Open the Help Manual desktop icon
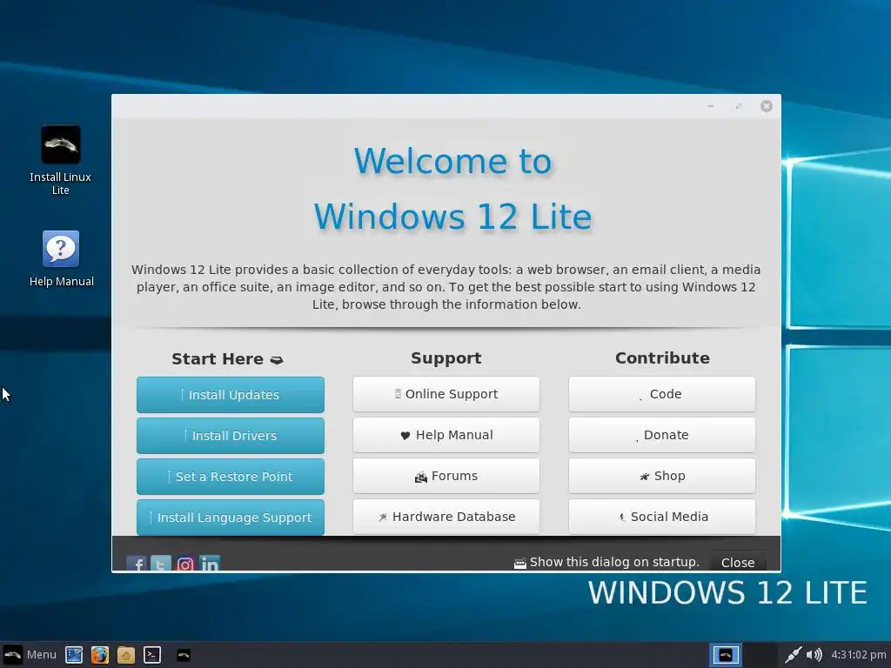The image size is (891, 668). click(61, 258)
